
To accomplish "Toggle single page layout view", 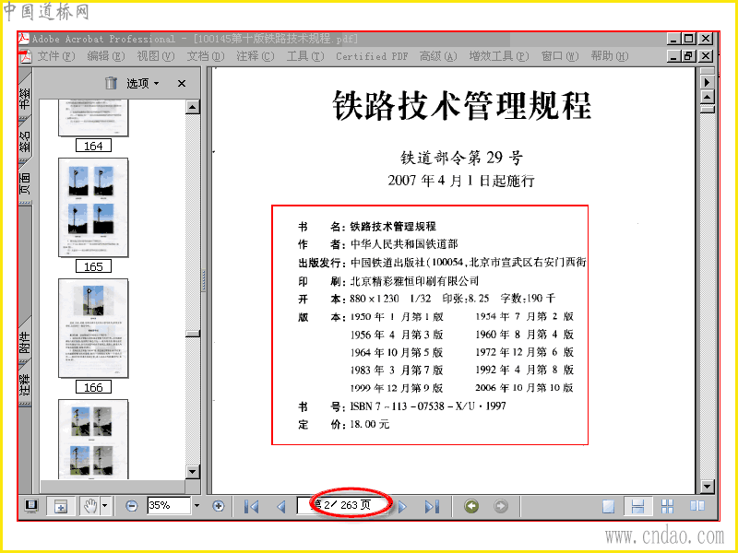I will pyautogui.click(x=608, y=506).
